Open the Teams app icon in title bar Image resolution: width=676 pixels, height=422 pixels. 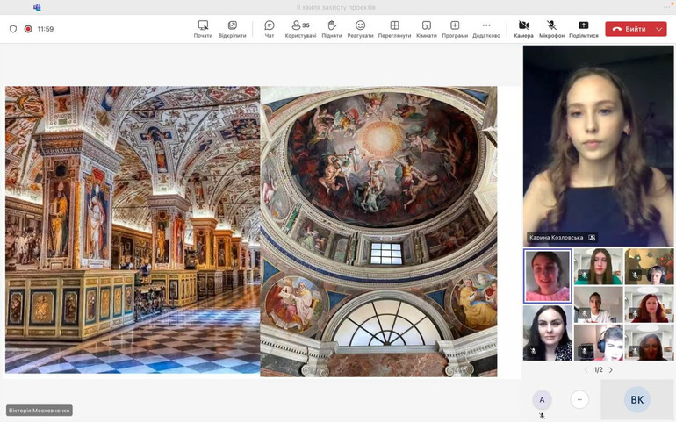[x=37, y=7]
